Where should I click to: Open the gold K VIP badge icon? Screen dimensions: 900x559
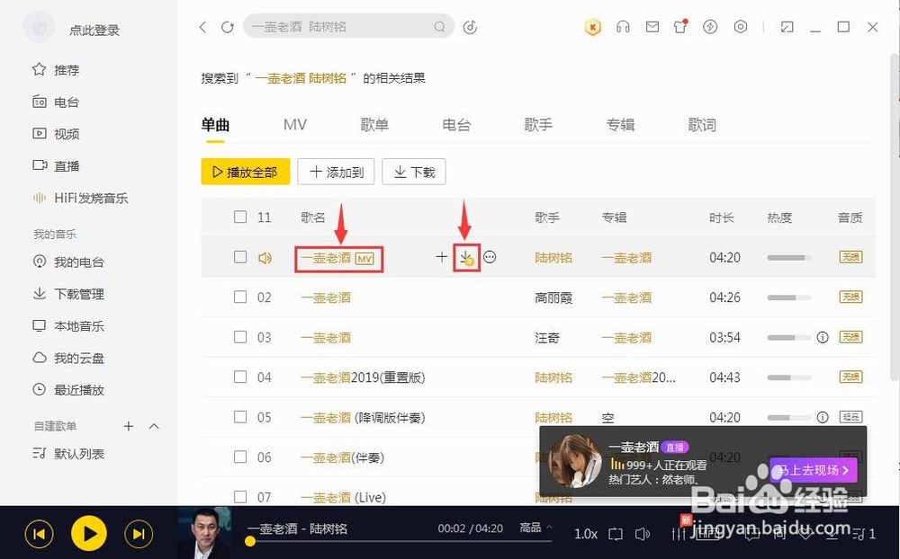coord(593,27)
